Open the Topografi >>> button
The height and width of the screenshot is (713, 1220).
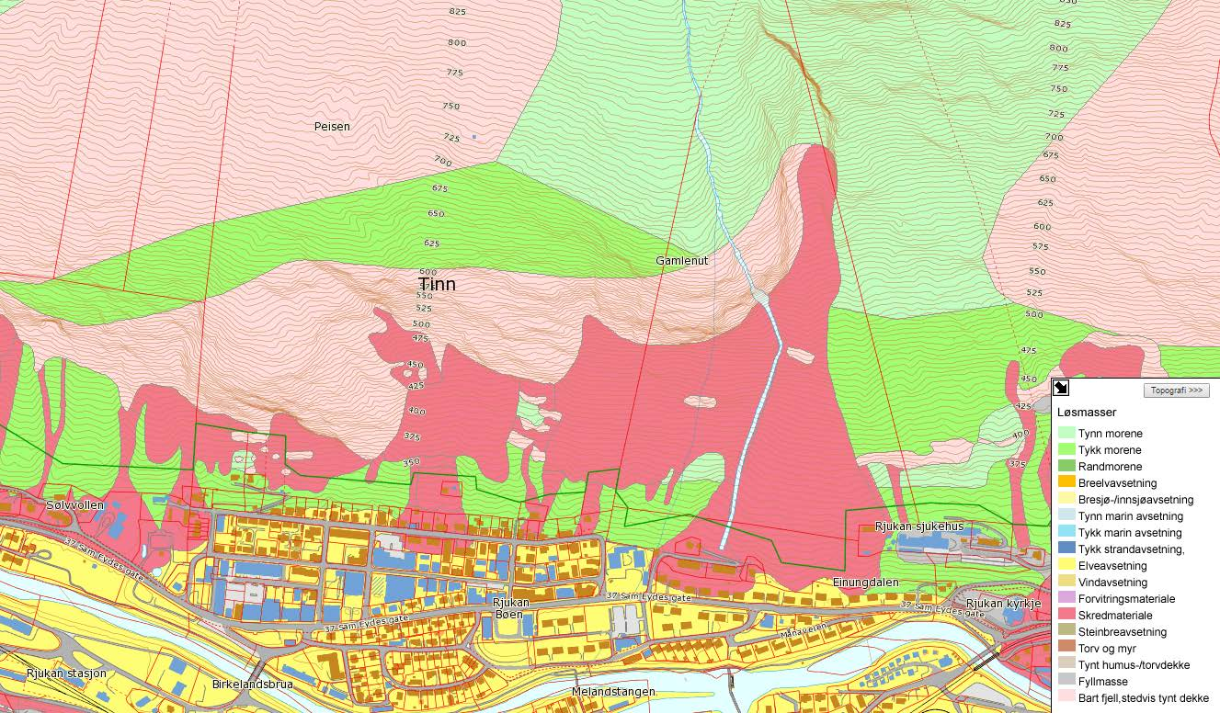pos(1176,390)
